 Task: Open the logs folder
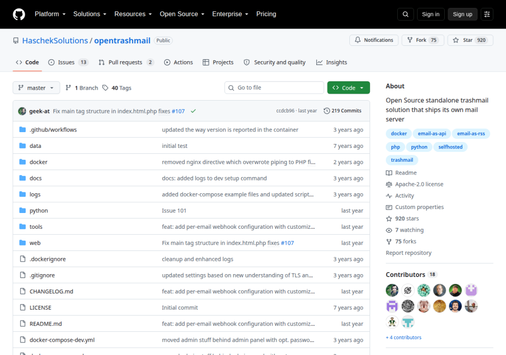pos(35,194)
